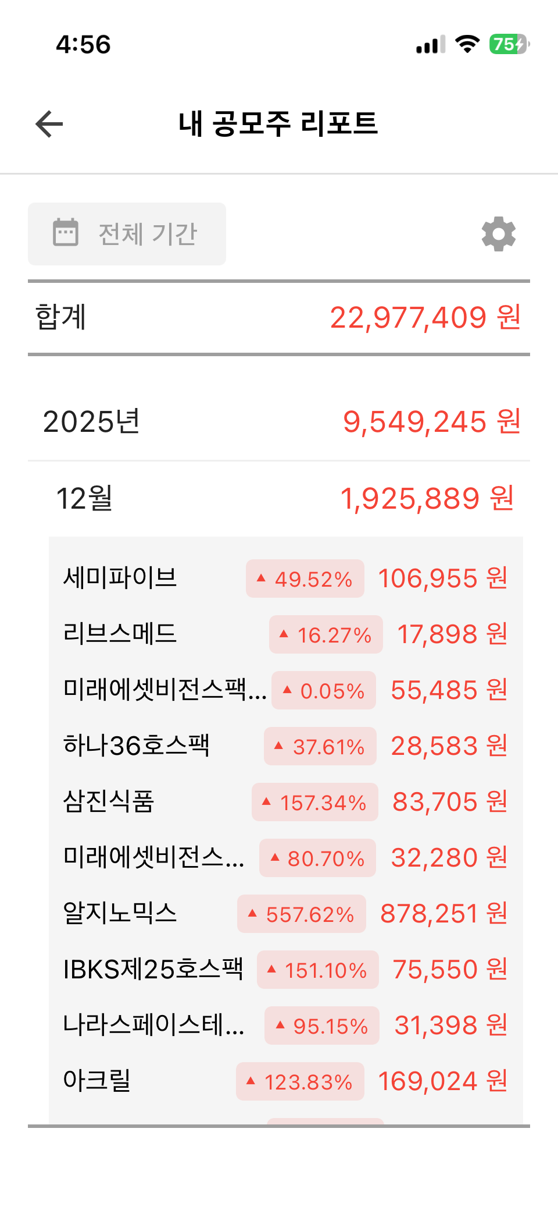Collapse the 12월 monthly section
558x1210 pixels.
pos(279,498)
